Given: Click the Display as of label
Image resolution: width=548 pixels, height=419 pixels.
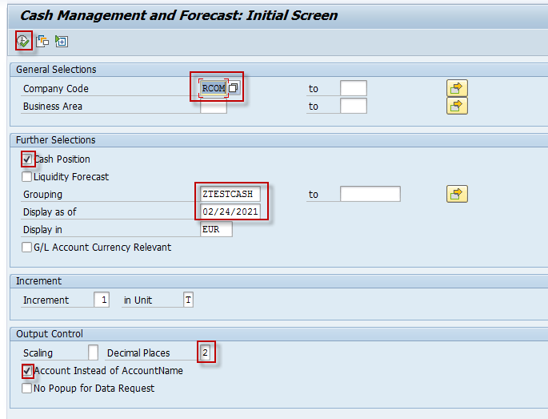Looking at the screenshot, I should (x=50, y=212).
